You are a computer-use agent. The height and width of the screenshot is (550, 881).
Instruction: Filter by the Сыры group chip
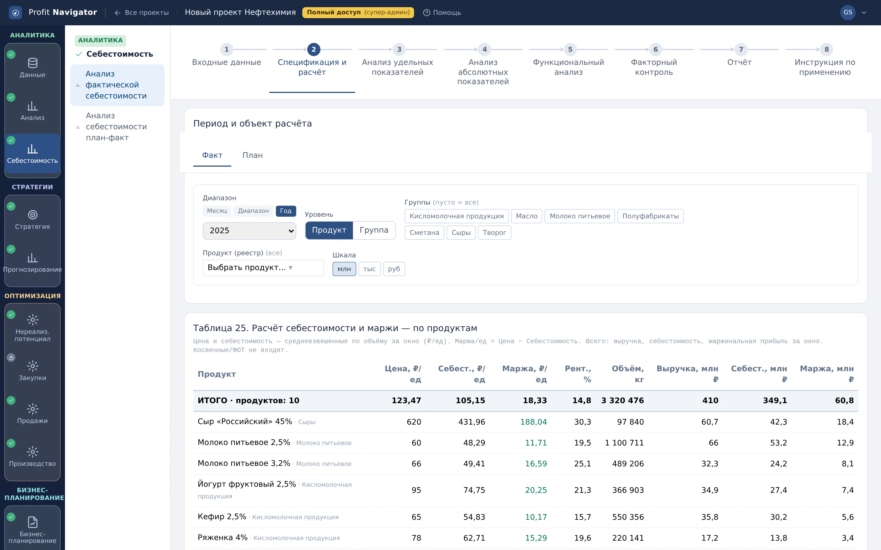tap(461, 233)
